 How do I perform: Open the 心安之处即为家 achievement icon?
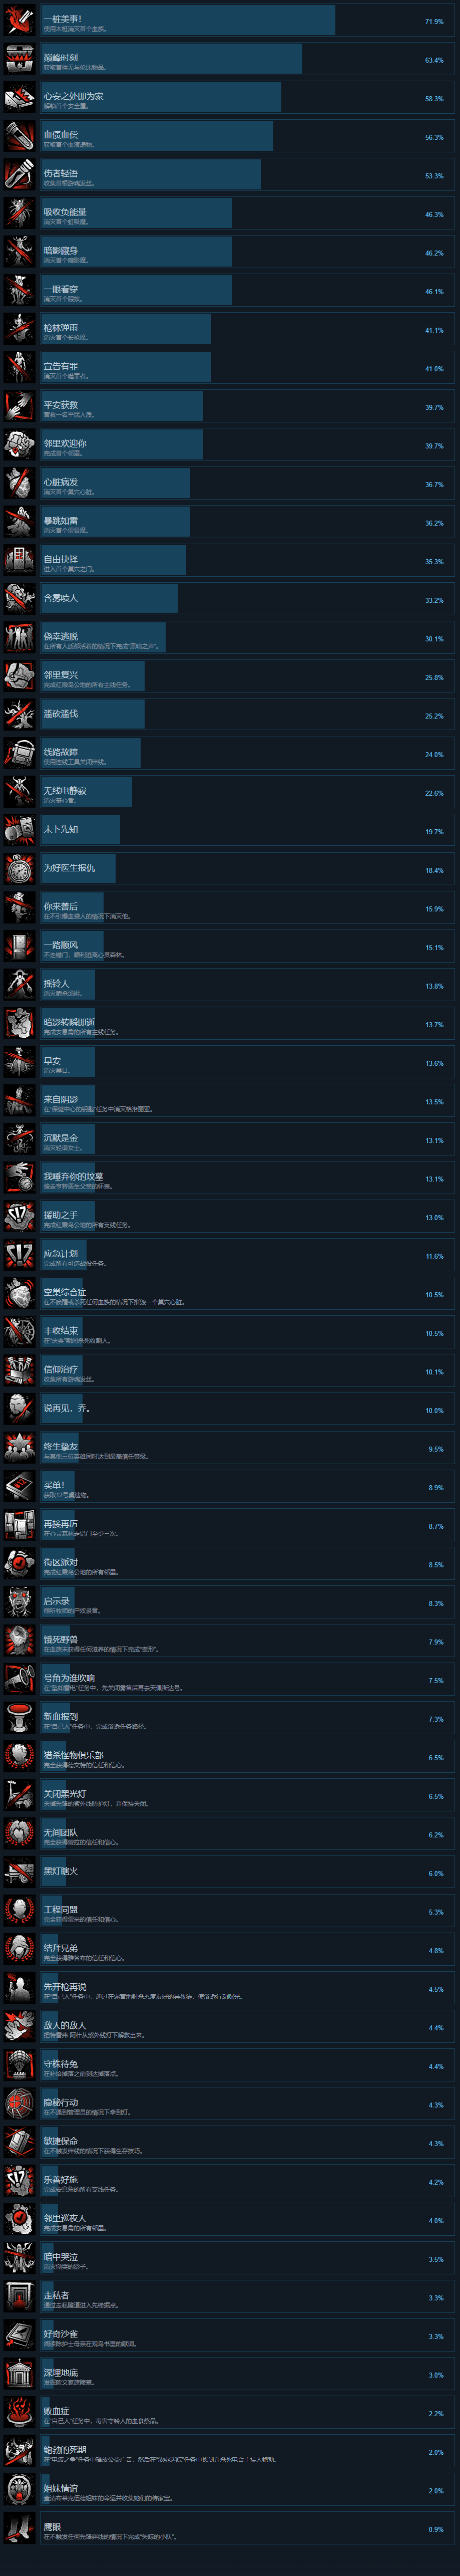tap(20, 98)
